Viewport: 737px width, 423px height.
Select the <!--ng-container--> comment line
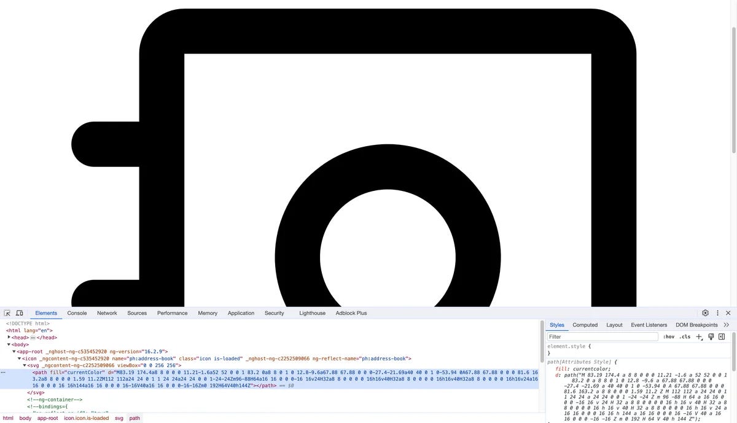click(55, 399)
